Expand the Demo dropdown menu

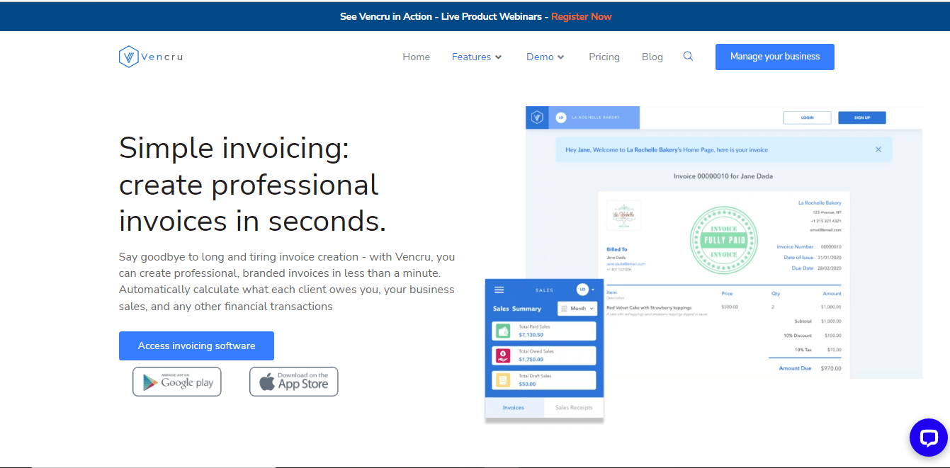[545, 57]
